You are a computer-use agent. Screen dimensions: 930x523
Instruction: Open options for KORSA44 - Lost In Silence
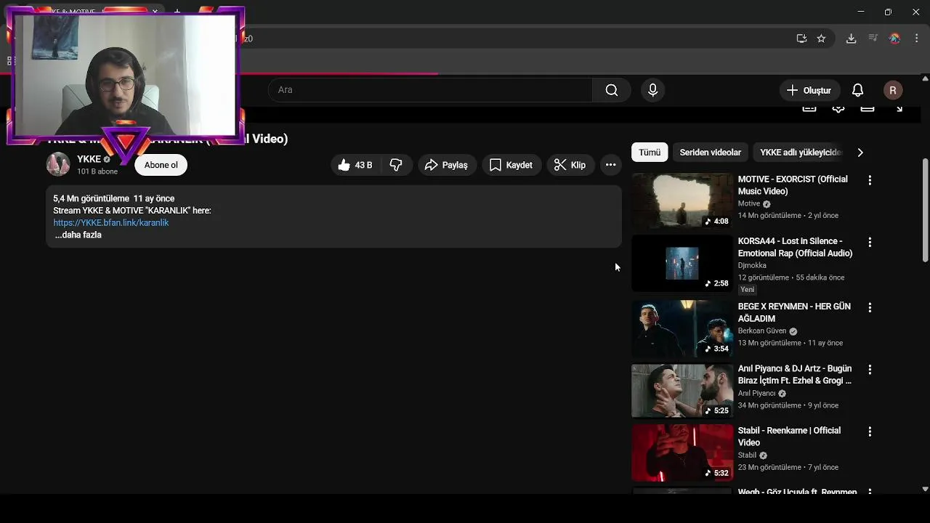click(x=870, y=242)
